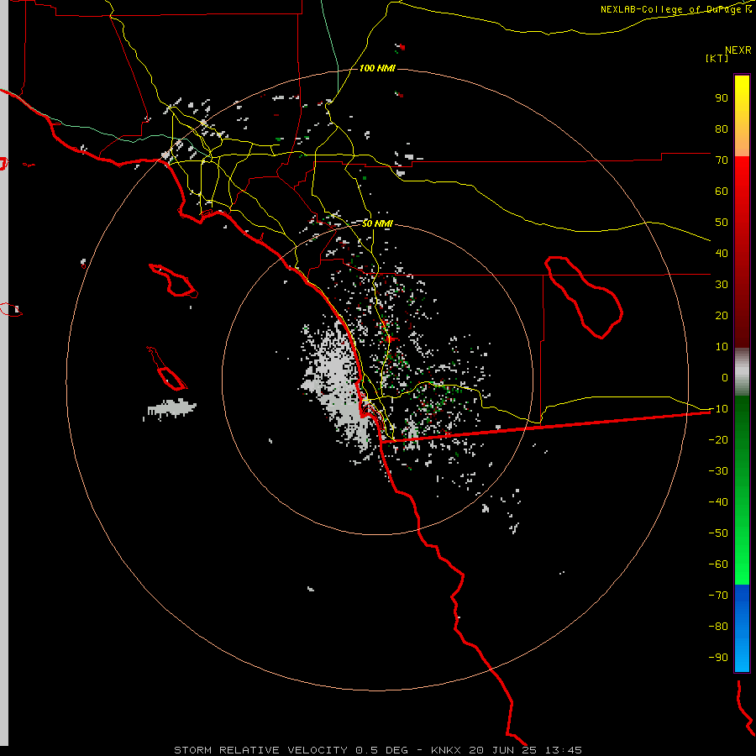Click the positive "10" value on the velocity scale
The height and width of the screenshot is (756, 756).
tap(722, 347)
